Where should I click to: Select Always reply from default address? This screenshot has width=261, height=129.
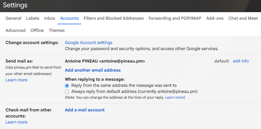pos(67,91)
